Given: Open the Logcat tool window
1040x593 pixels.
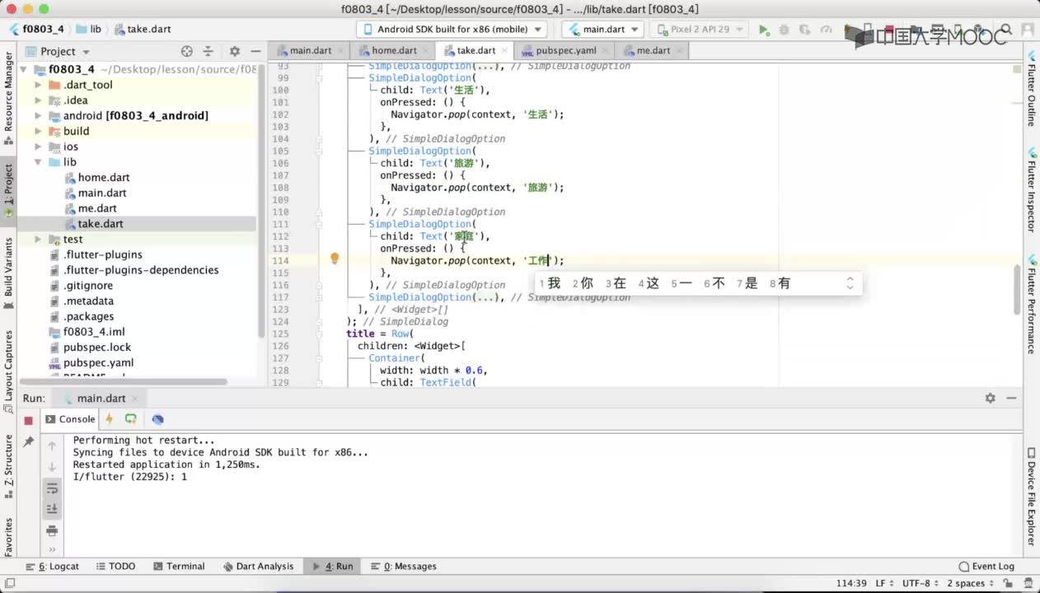Looking at the screenshot, I should pos(52,567).
